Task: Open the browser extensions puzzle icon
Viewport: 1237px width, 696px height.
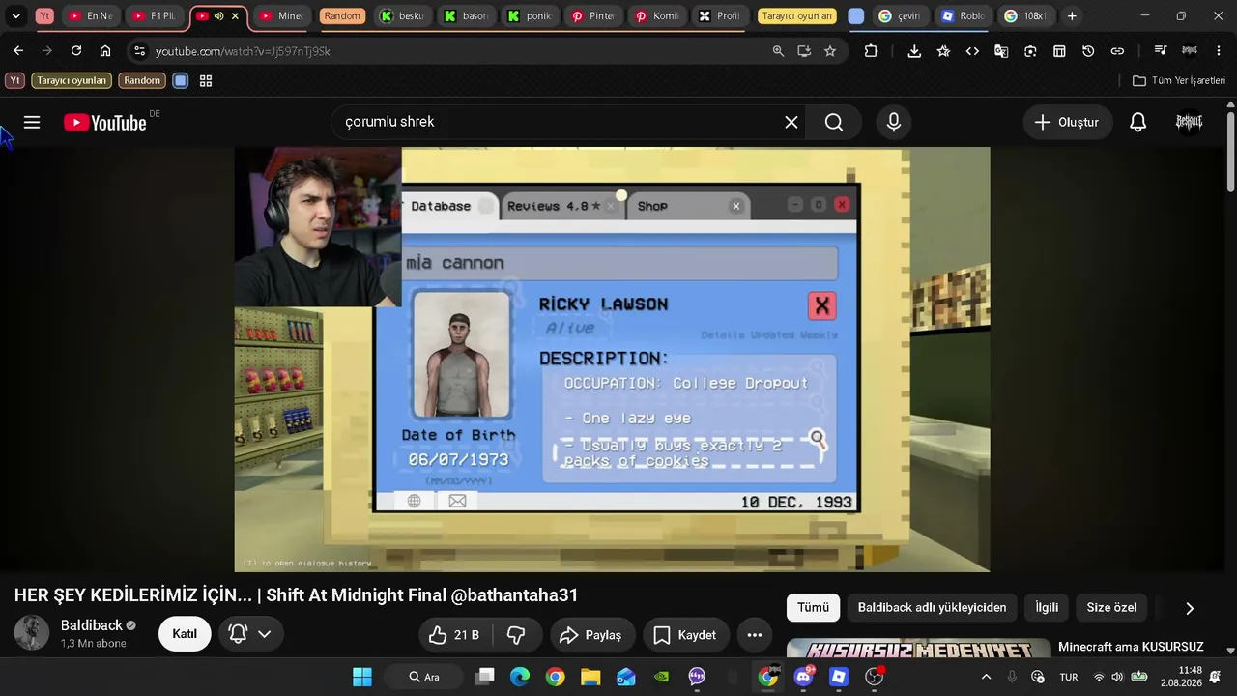Action: 871,51
